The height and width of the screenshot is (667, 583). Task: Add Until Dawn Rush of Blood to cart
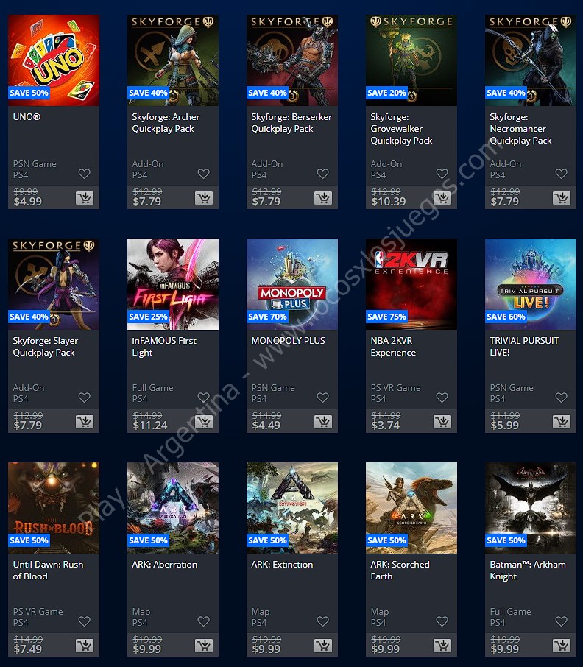[x=85, y=646]
